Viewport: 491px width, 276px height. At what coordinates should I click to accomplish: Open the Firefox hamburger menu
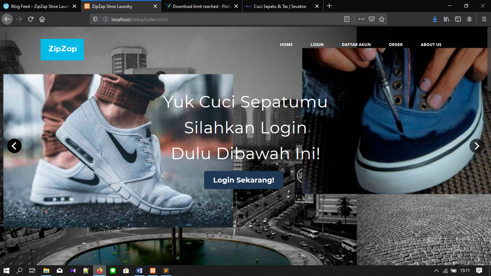tap(483, 19)
